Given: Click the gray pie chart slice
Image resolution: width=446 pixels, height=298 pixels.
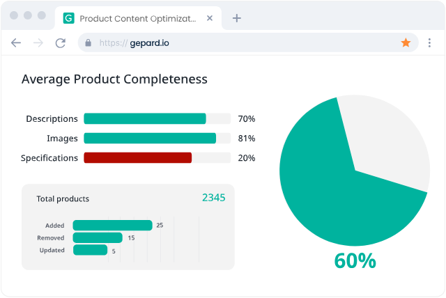Looking at the screenshot, I should tap(390, 139).
